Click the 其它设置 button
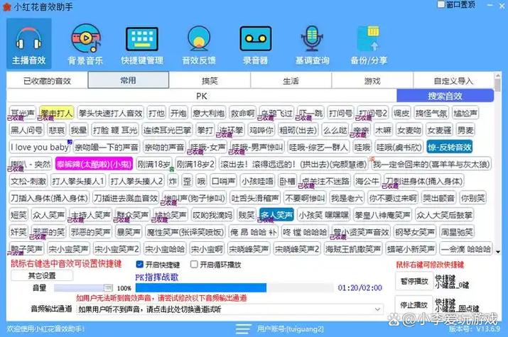 42,275
